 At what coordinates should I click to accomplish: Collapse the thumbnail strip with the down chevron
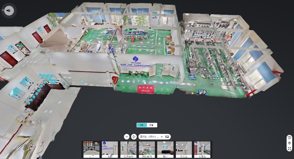coord(127,137)
